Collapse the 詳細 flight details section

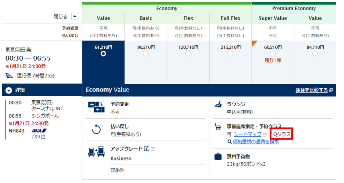(9, 90)
